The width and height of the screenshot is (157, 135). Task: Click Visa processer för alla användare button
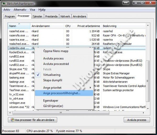coord(32,120)
